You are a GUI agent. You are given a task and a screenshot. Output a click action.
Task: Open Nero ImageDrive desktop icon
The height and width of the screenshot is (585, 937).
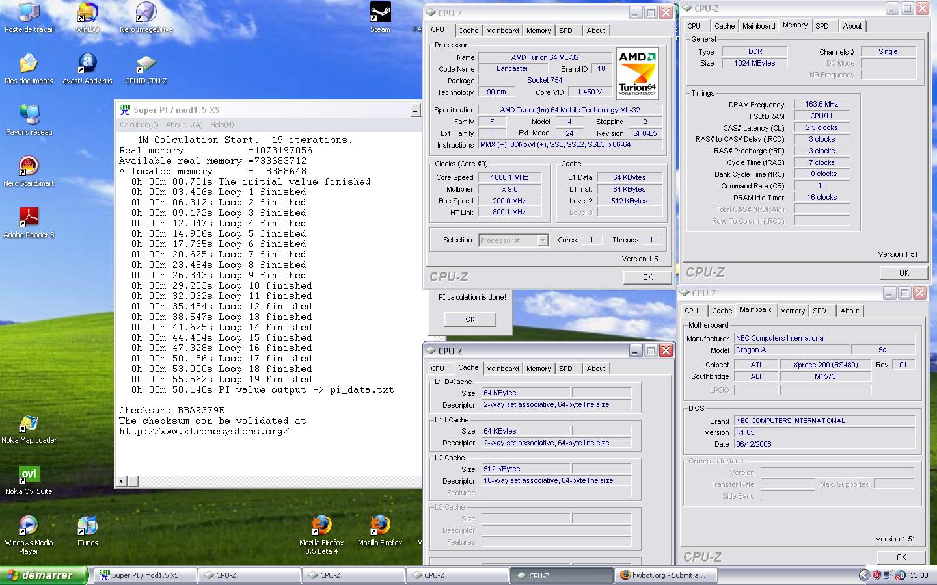pos(146,18)
